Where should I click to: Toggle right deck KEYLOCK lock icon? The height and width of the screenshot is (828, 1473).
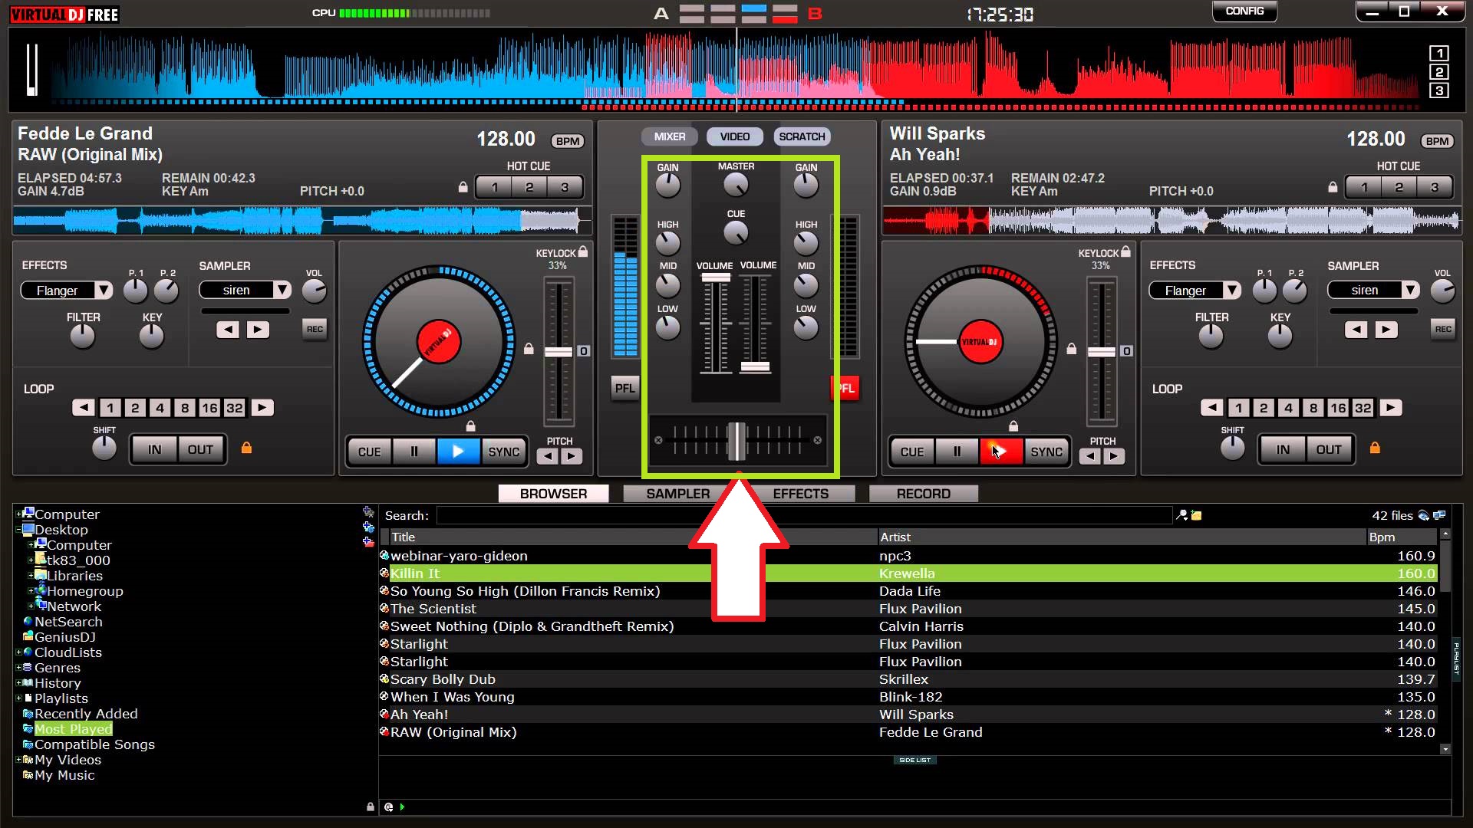click(x=1125, y=251)
